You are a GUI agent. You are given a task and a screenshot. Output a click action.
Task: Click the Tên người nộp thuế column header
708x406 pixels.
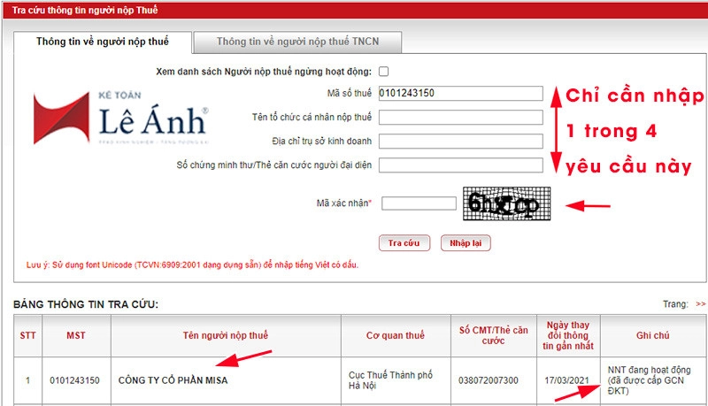coord(226,336)
